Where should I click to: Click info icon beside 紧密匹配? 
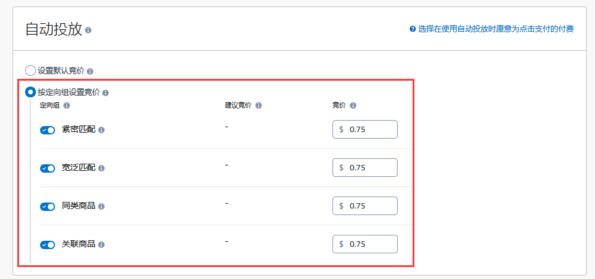click(x=101, y=130)
